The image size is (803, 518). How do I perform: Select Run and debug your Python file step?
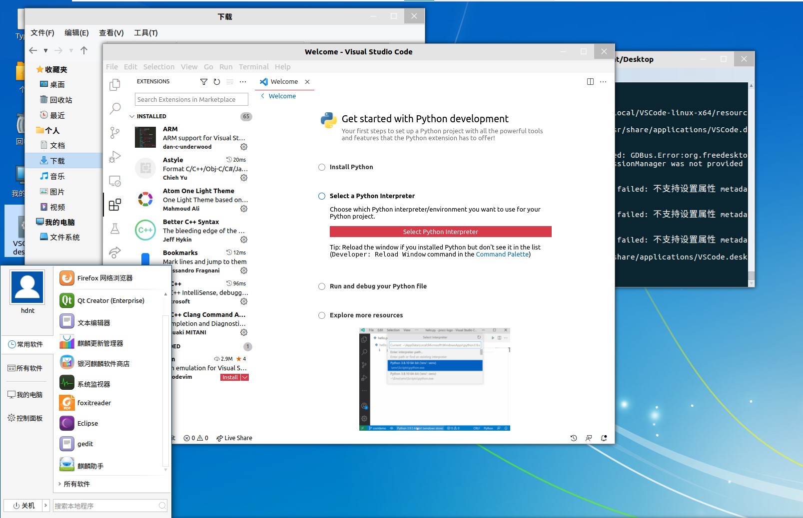point(322,286)
